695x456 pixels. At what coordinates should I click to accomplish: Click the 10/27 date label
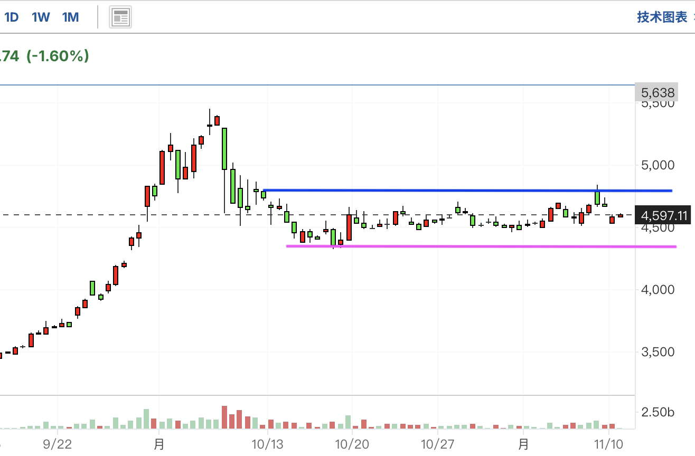click(438, 444)
